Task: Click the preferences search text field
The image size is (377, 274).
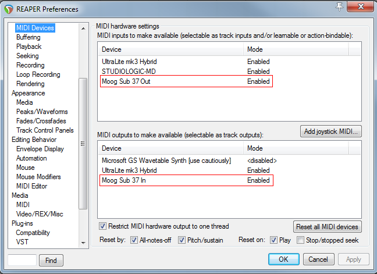Action: [22, 260]
